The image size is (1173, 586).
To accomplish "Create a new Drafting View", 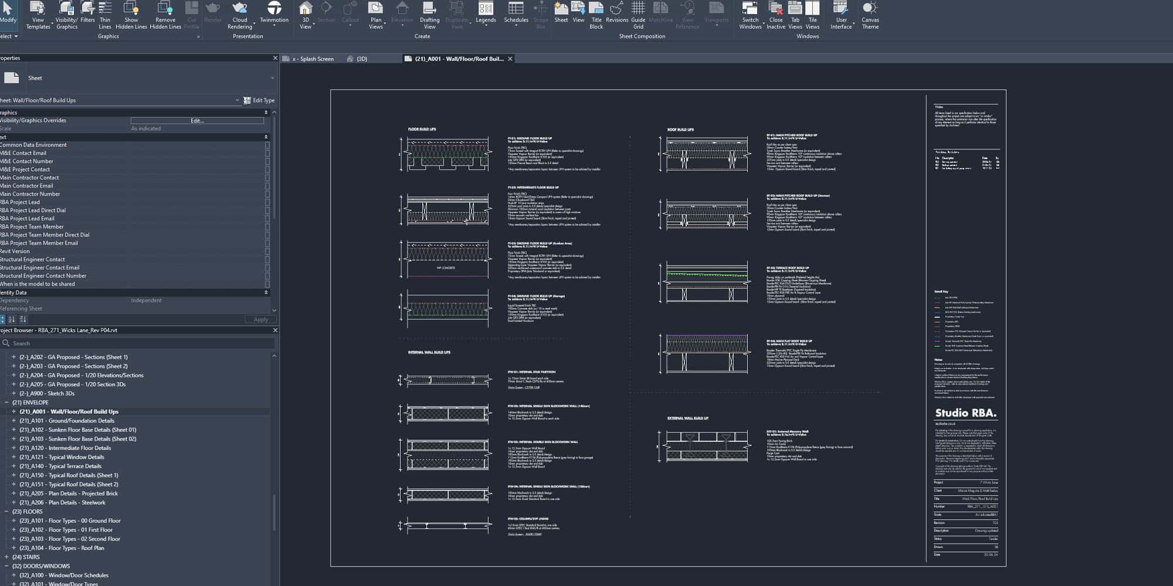I will tap(429, 16).
